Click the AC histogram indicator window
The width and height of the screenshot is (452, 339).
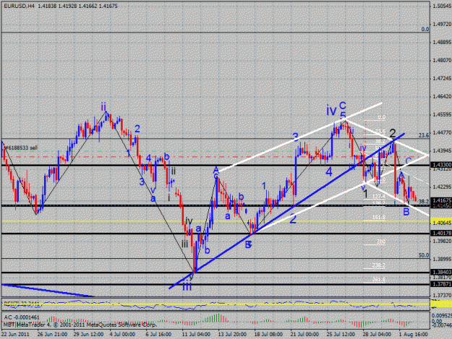pos(216,320)
